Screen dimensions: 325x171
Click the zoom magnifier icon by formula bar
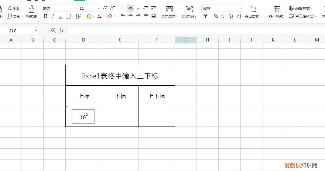[54, 31]
